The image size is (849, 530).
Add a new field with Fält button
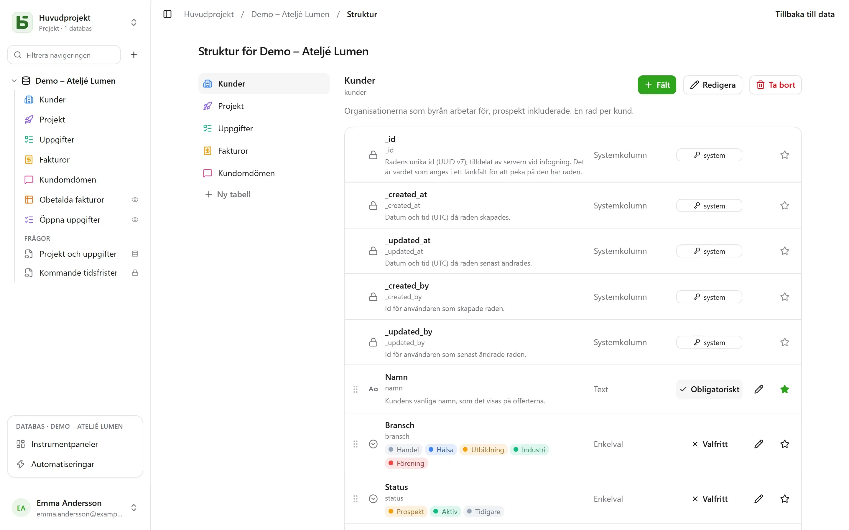point(657,85)
